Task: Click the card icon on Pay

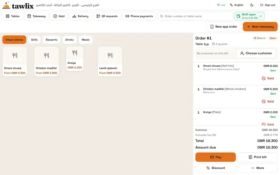Action: tap(212, 157)
